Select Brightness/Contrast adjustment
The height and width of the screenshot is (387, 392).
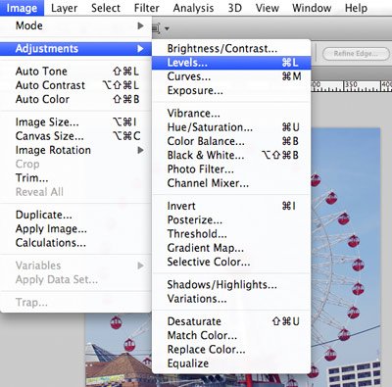point(231,49)
